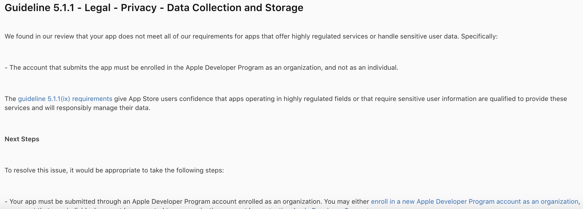Click the Next Steps heading
Viewport: 583px width, 209px height.
(x=22, y=139)
